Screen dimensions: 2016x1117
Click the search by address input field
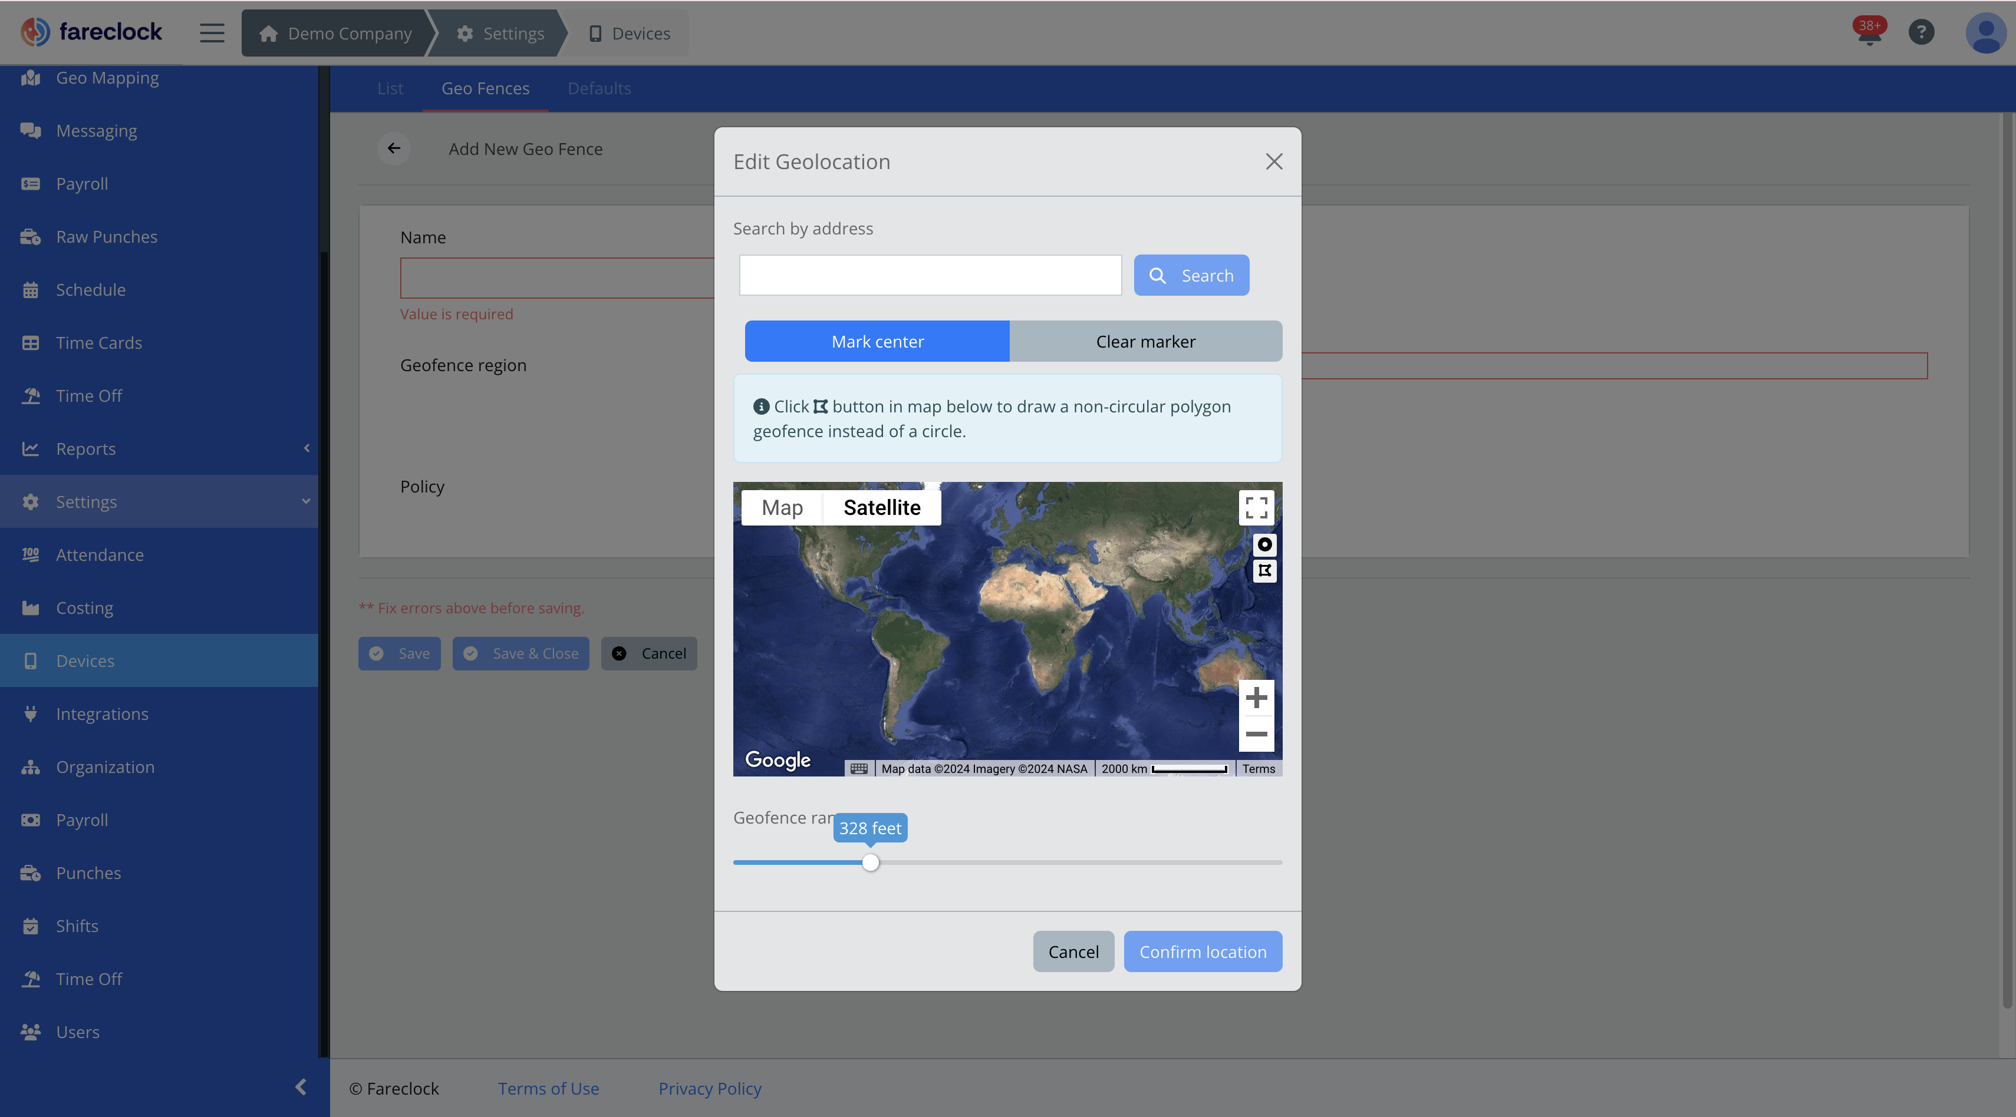coord(929,275)
